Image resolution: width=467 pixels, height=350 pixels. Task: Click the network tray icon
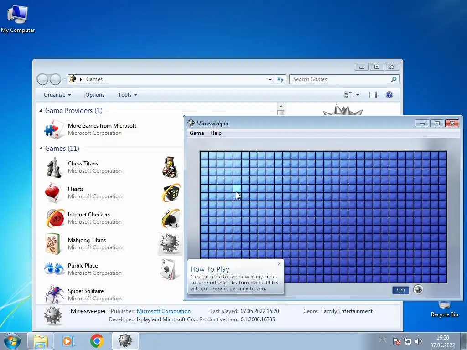(x=407, y=341)
